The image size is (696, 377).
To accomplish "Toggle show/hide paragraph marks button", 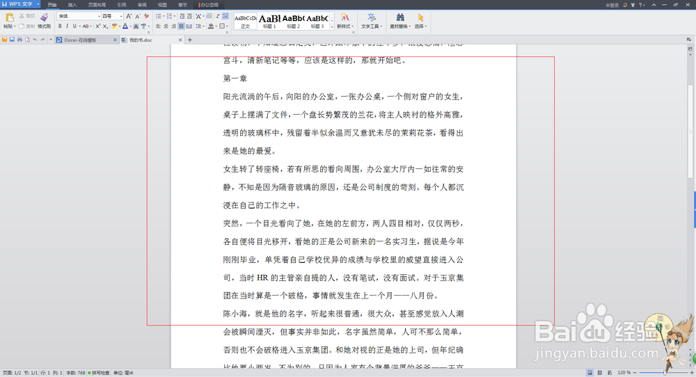I will (217, 16).
